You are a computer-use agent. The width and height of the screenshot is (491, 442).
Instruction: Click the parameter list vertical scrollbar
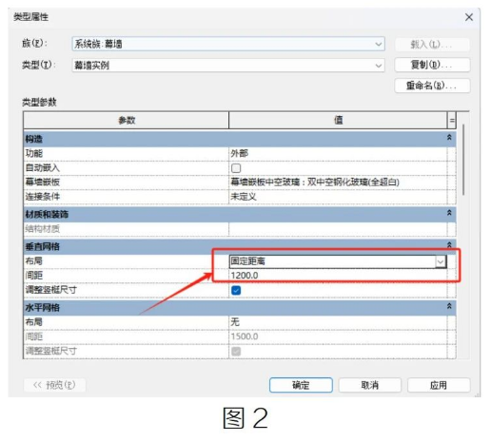tap(463, 160)
